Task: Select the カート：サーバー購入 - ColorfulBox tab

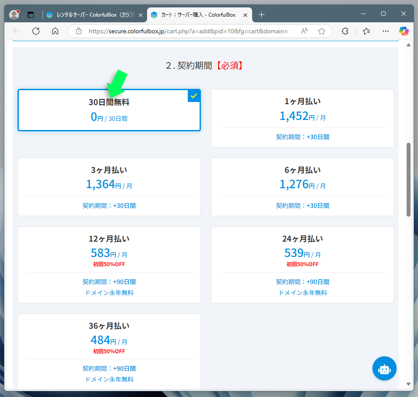Action: click(x=200, y=15)
